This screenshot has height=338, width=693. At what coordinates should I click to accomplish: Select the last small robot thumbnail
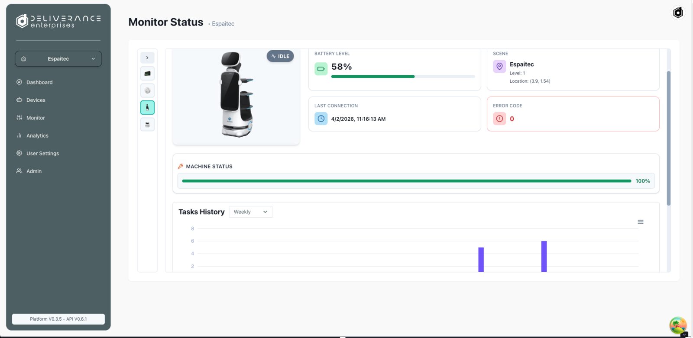(x=147, y=125)
